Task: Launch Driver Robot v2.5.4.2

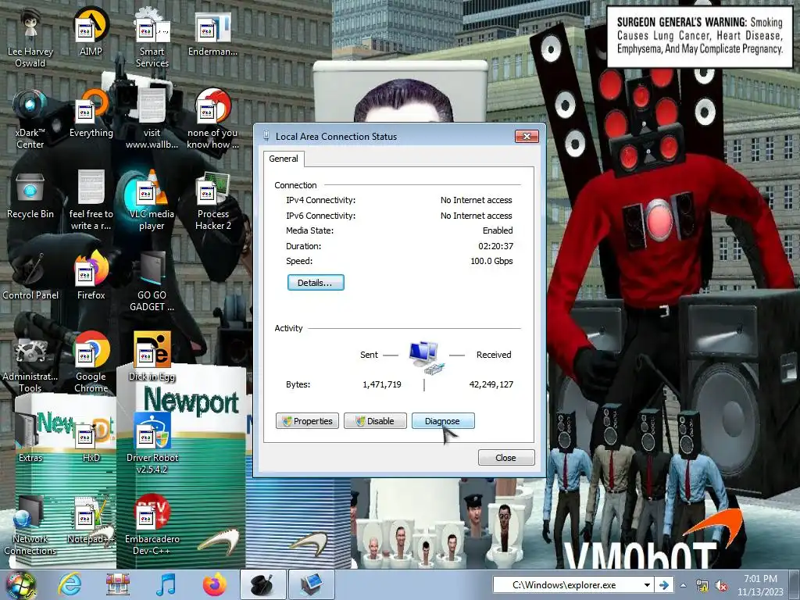Action: (152, 444)
